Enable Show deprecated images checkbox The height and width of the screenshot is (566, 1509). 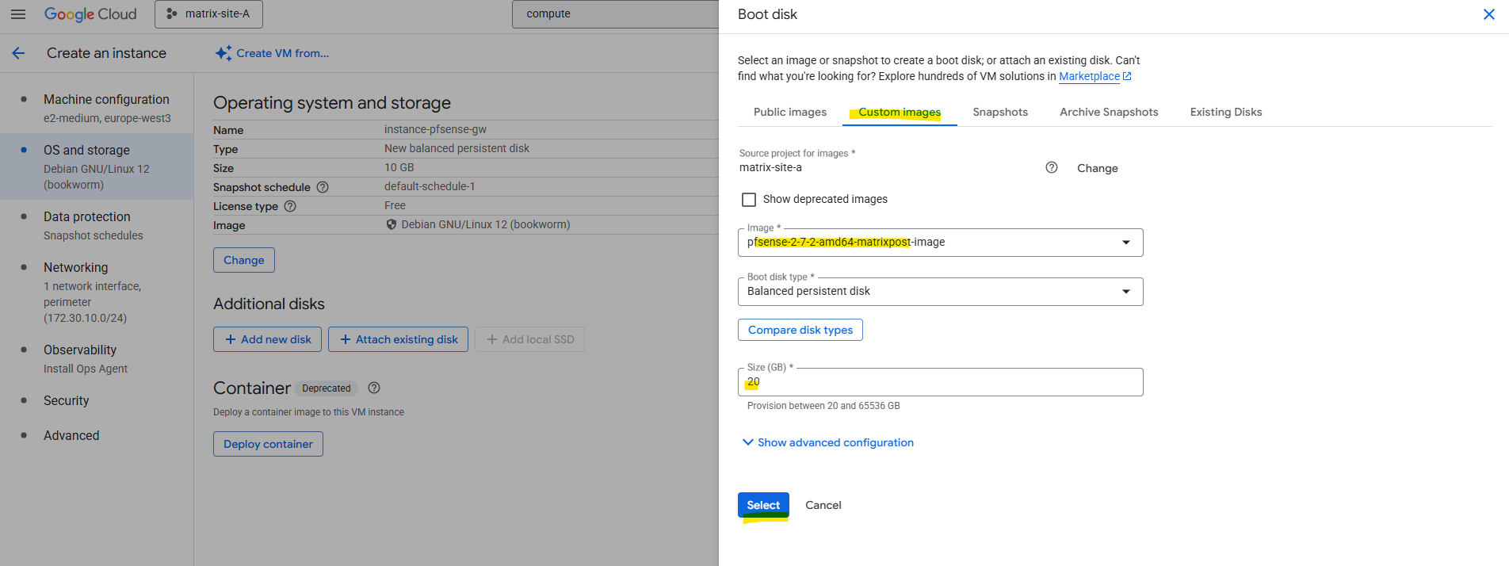point(749,200)
